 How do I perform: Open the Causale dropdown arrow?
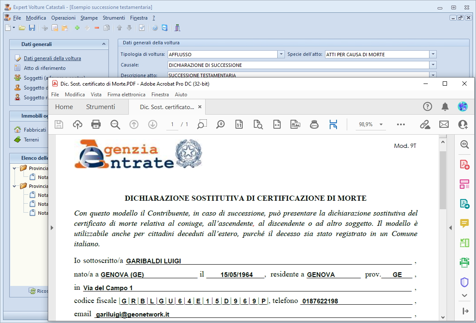[x=433, y=65]
